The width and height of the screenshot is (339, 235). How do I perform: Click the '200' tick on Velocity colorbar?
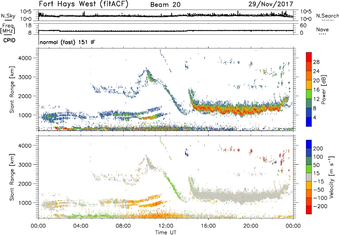(318, 148)
